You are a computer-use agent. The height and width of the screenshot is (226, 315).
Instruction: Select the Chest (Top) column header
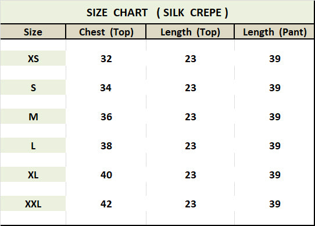(106, 32)
